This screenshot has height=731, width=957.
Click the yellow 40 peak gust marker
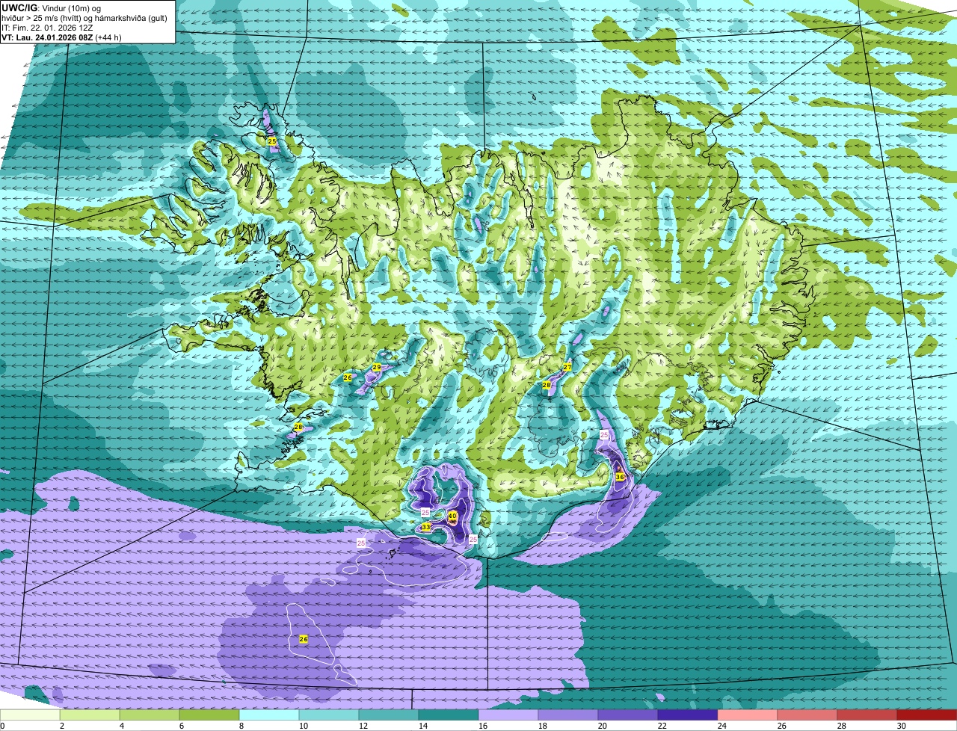point(452,516)
